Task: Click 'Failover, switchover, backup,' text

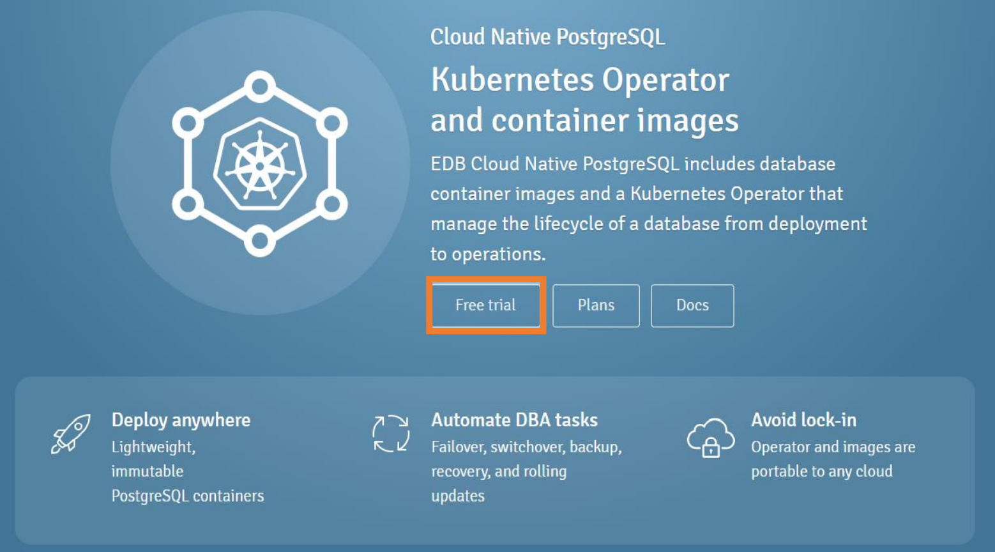Action: [x=526, y=447]
